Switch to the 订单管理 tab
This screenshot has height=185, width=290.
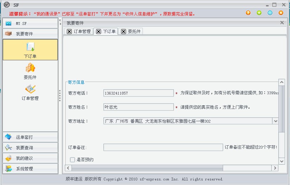(x=82, y=32)
